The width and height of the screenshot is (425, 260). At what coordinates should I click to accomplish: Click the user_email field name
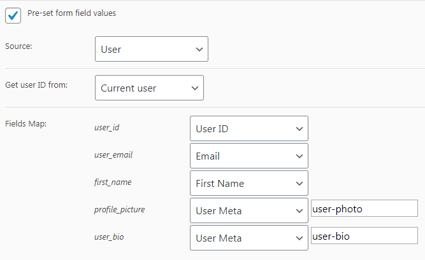pos(113,154)
